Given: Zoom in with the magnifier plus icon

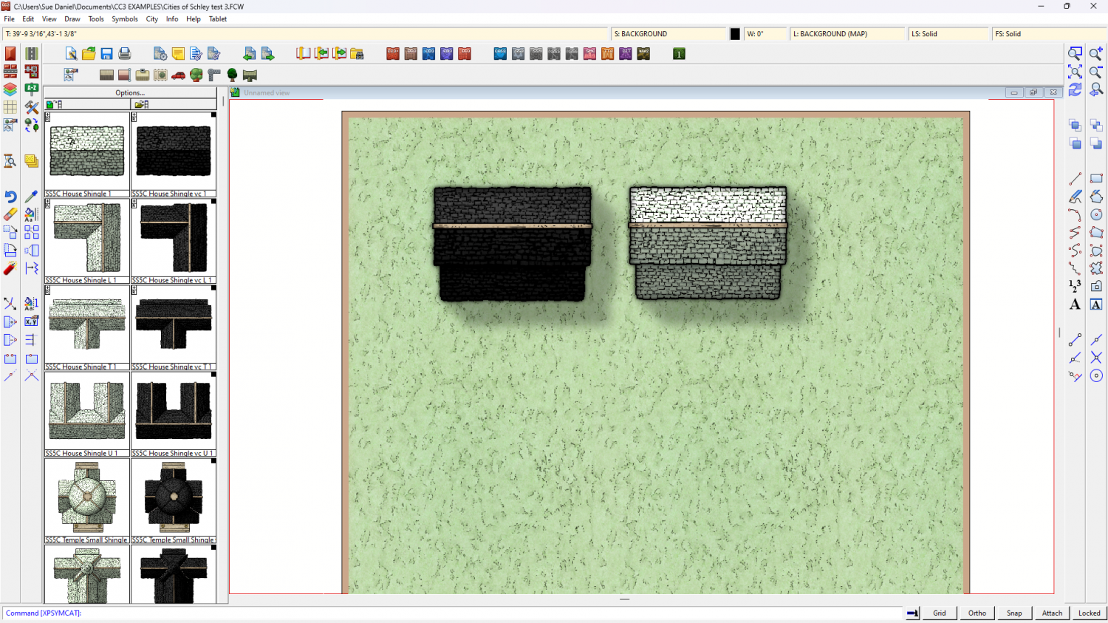Looking at the screenshot, I should (x=1096, y=53).
